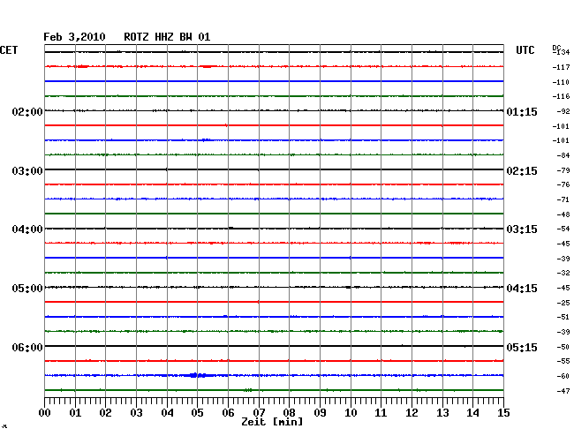Select minute-axis tick label 03
This screenshot has width=574, height=436.
point(136,412)
